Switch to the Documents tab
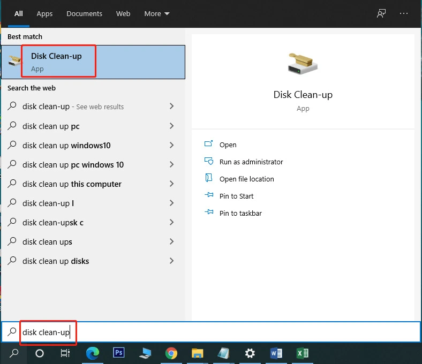422x364 pixels. [x=84, y=14]
